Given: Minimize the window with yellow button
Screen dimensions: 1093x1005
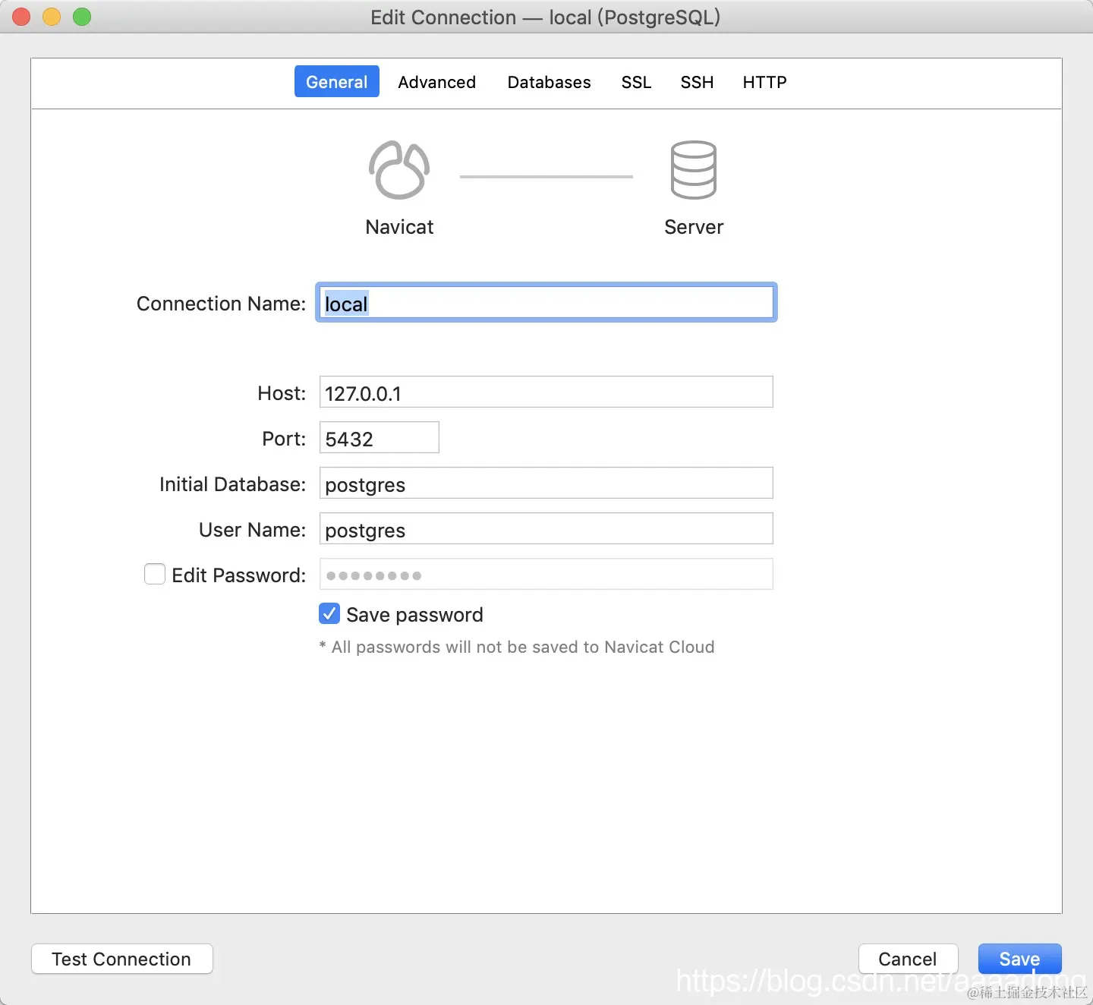Looking at the screenshot, I should [52, 17].
